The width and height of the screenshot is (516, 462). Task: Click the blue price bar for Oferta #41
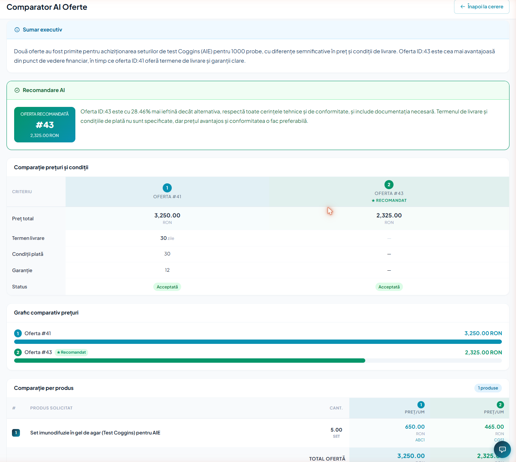258,342
